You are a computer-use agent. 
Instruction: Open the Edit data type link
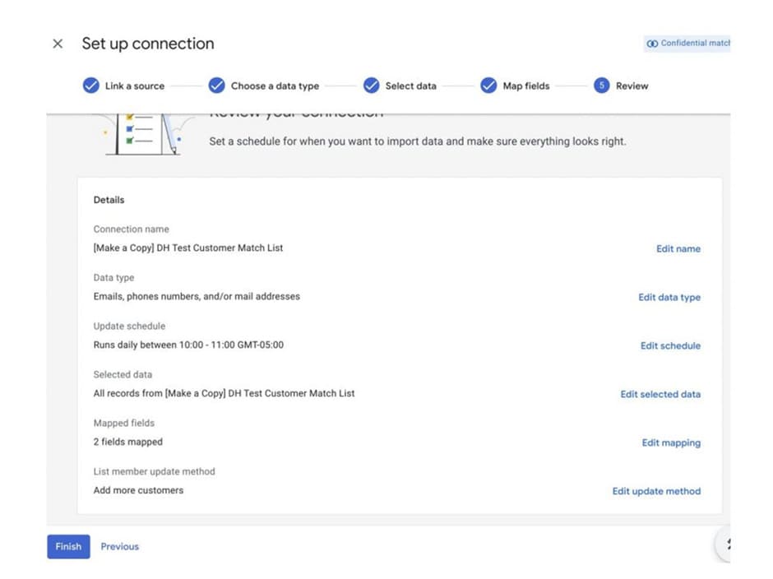(x=669, y=297)
